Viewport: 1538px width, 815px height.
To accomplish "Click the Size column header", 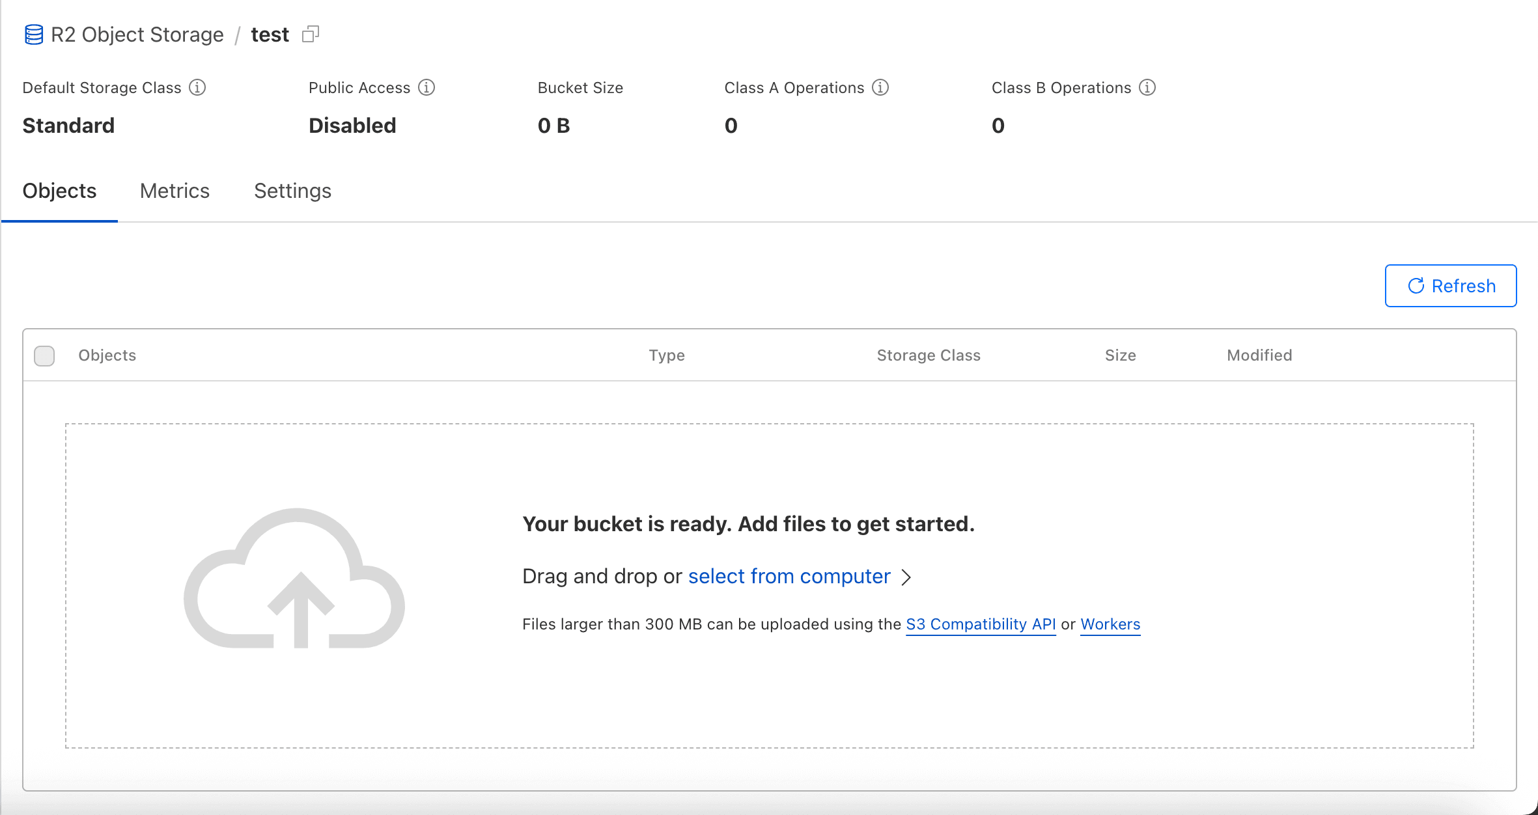I will click(1120, 355).
